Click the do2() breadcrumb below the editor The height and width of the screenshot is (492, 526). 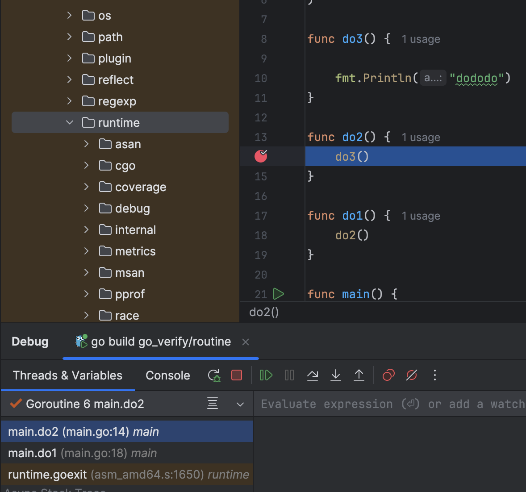click(x=264, y=312)
